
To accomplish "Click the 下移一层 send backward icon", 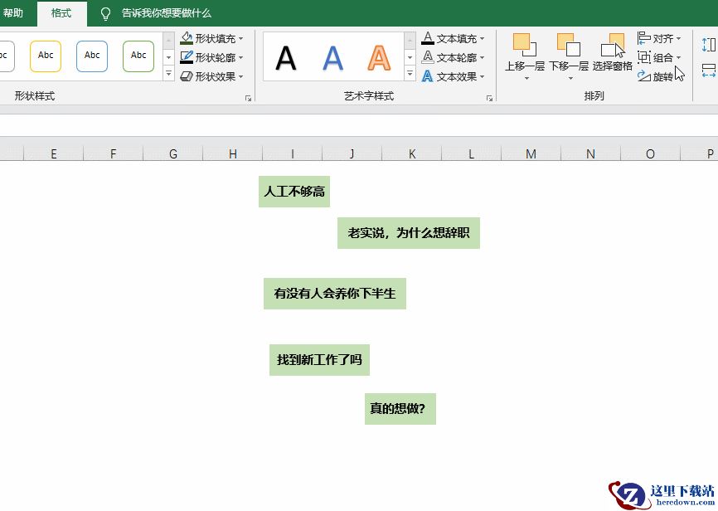I will (569, 45).
